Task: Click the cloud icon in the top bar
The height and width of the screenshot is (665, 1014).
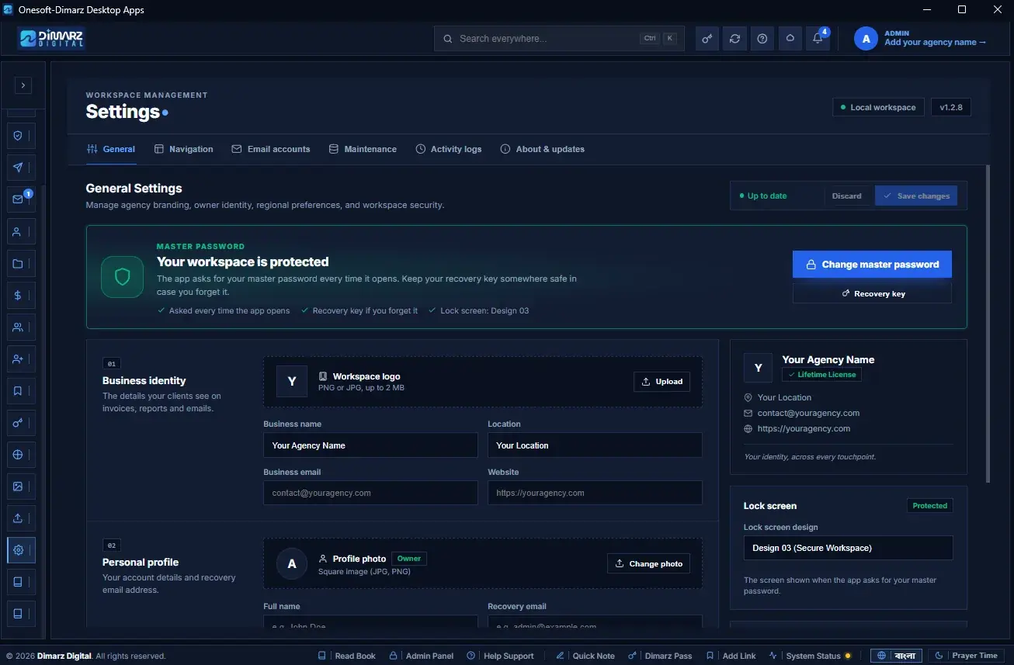Action: point(790,39)
